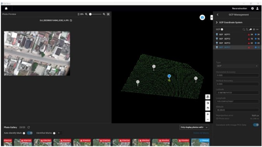
Task: Add a new GCP with plus icon
Action: (x=254, y=29)
